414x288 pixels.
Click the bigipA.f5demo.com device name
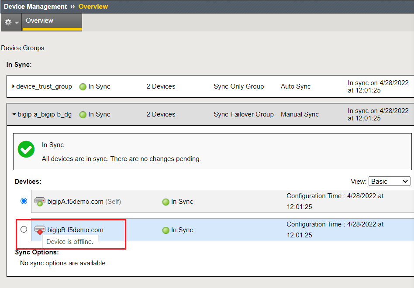(x=75, y=202)
